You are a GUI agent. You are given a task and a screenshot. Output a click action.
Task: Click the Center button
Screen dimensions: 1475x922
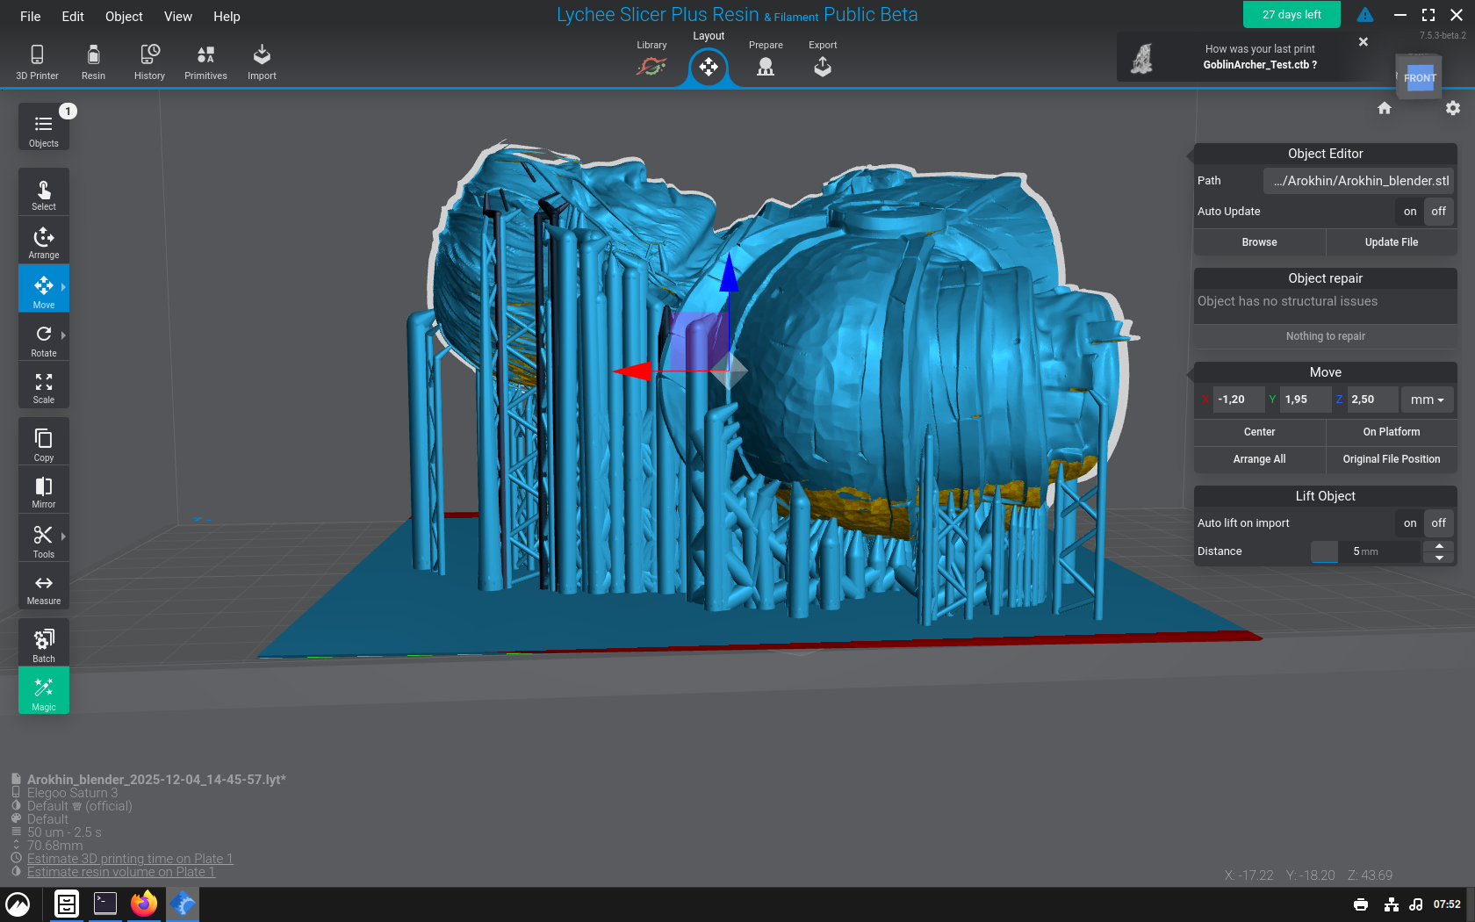coord(1260,432)
